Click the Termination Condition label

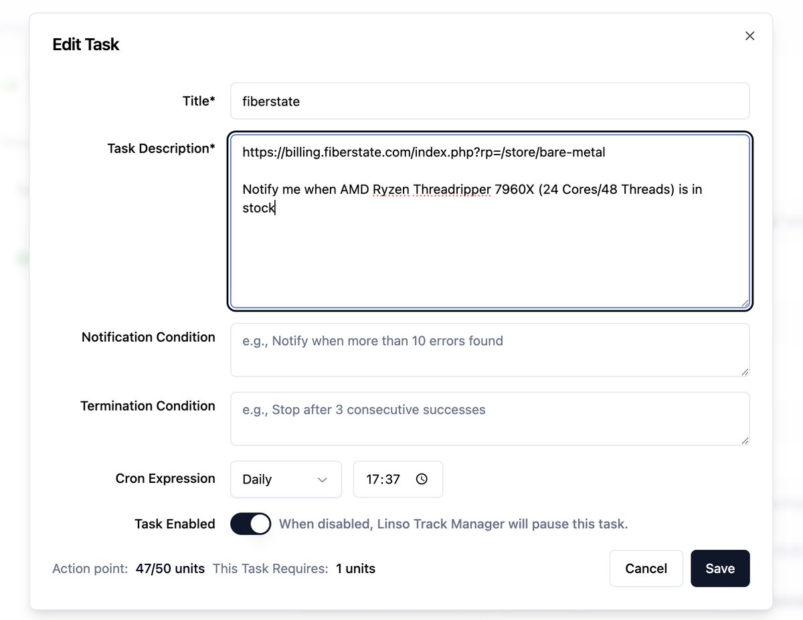click(x=148, y=406)
